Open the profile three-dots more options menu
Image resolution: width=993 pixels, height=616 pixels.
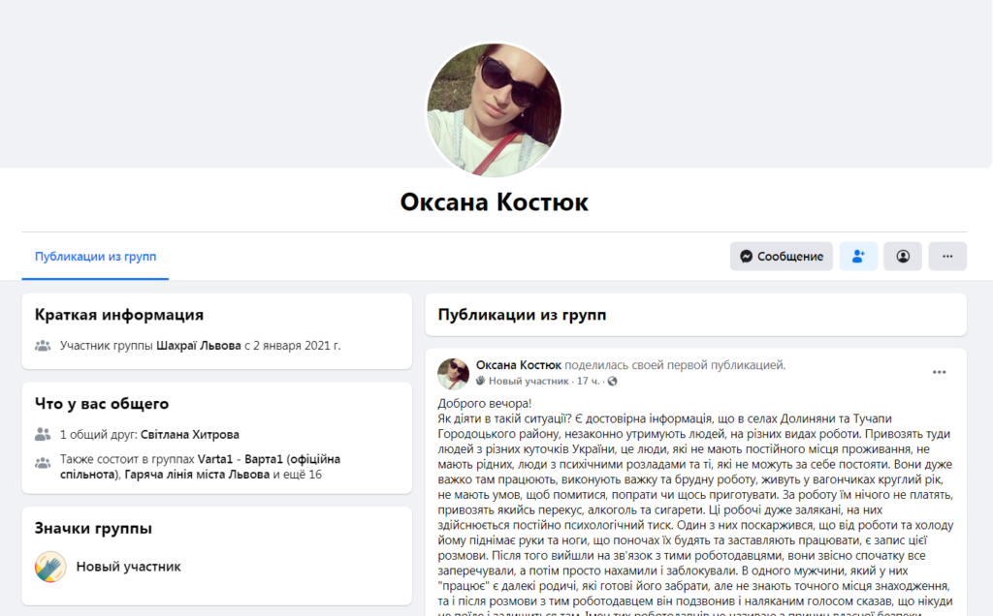[x=947, y=257]
